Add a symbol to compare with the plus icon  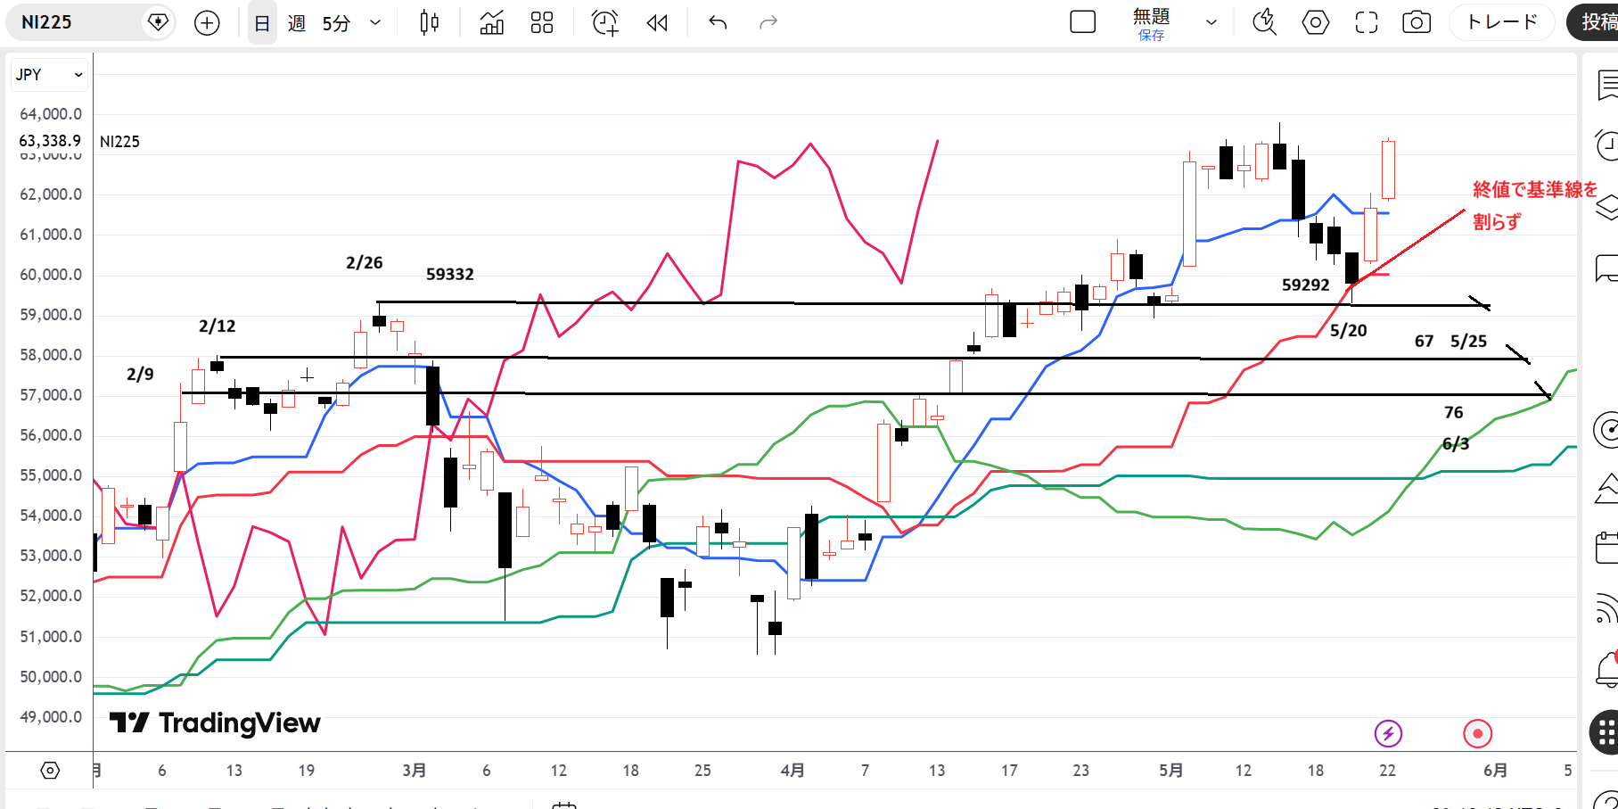[207, 23]
